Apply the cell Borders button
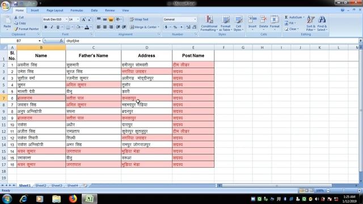 tap(68, 27)
